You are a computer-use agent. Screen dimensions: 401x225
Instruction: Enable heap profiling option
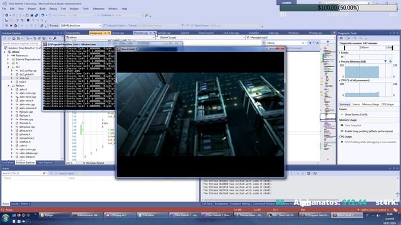click(x=368, y=131)
